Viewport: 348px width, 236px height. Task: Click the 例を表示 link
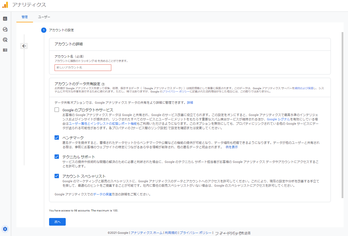click(232, 147)
